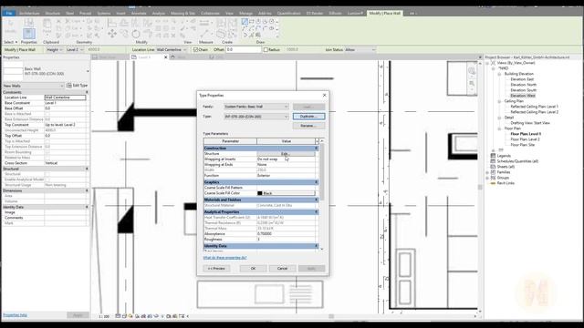Viewport: 584px width, 328px height.
Task: Click the Offset input field in options bar
Action: click(x=243, y=49)
